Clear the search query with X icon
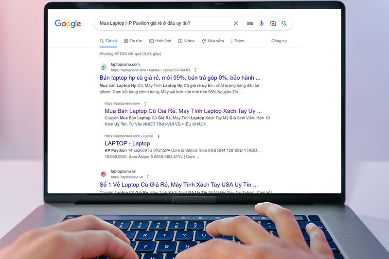Viewport: 389px width, 259px height. 236,23
